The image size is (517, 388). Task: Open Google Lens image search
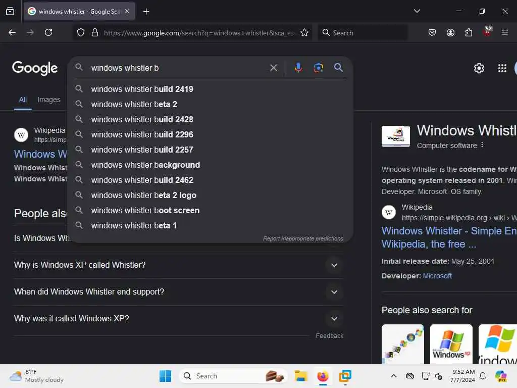(x=318, y=68)
